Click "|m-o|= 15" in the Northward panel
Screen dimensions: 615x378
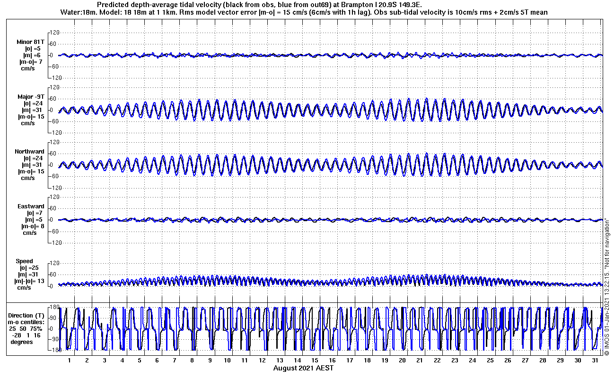point(31,172)
